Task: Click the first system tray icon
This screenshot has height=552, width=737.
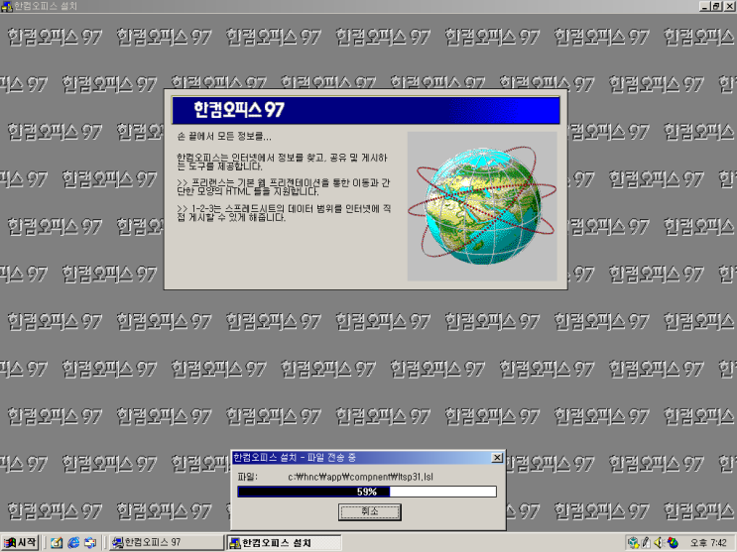Action: (x=634, y=543)
